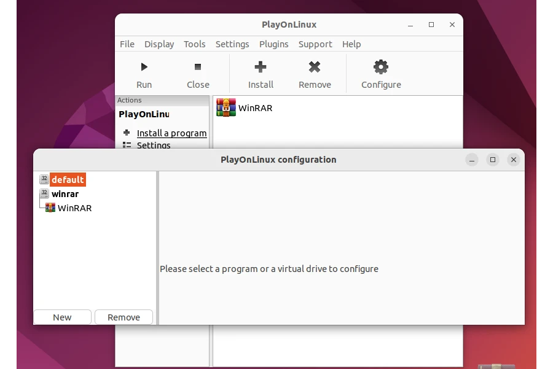Open Configure via the gear icon
The image size is (553, 369).
(x=381, y=67)
